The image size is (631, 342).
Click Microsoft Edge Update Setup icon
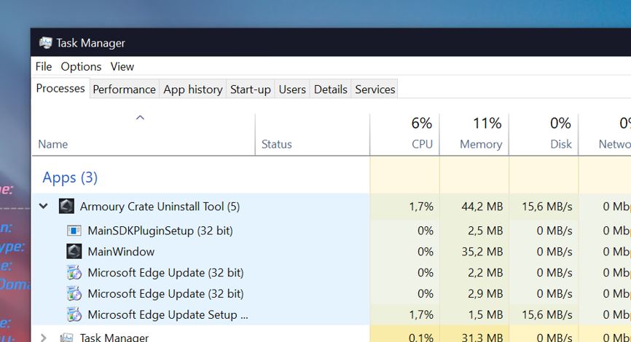click(74, 315)
